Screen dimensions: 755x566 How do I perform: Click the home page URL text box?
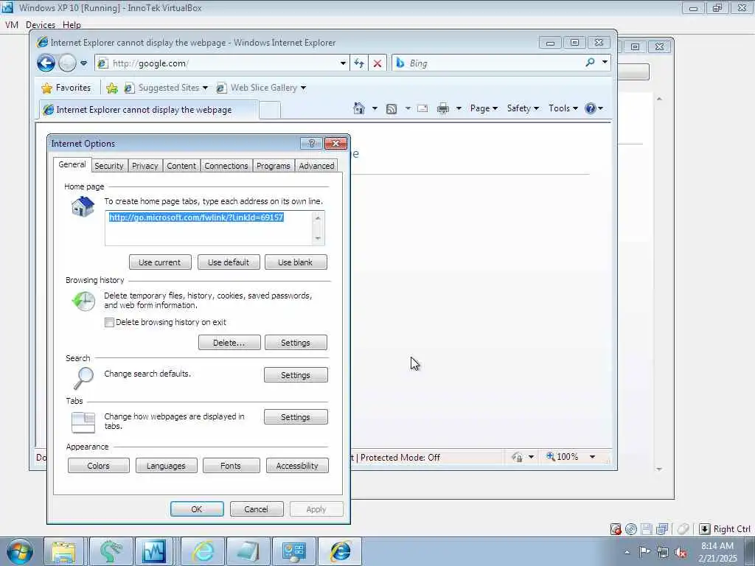(x=215, y=228)
